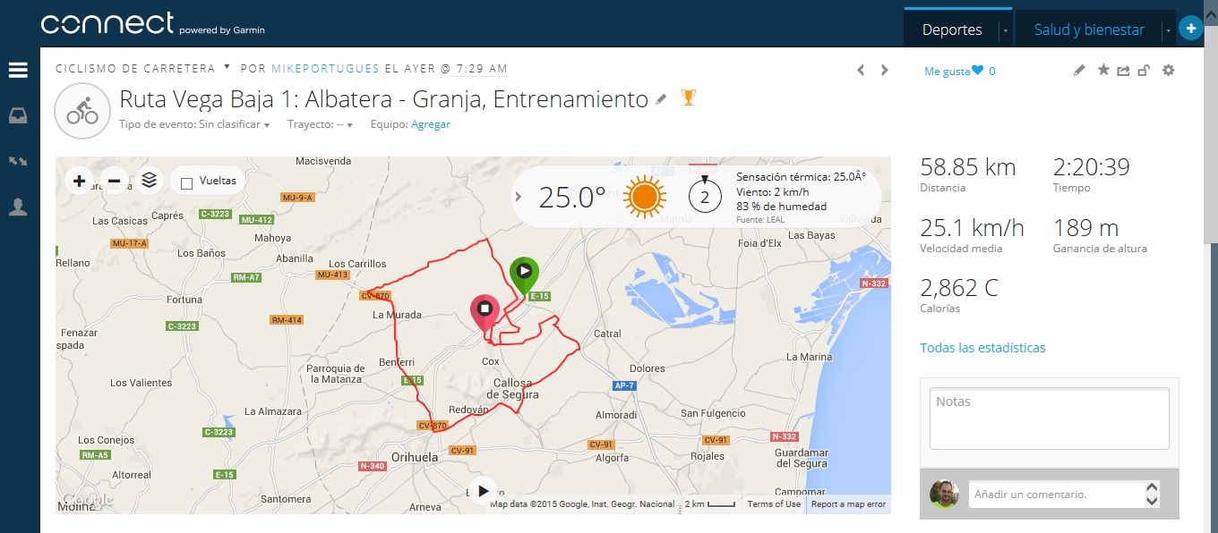
Task: Open the map layers selector
Action: [x=150, y=181]
